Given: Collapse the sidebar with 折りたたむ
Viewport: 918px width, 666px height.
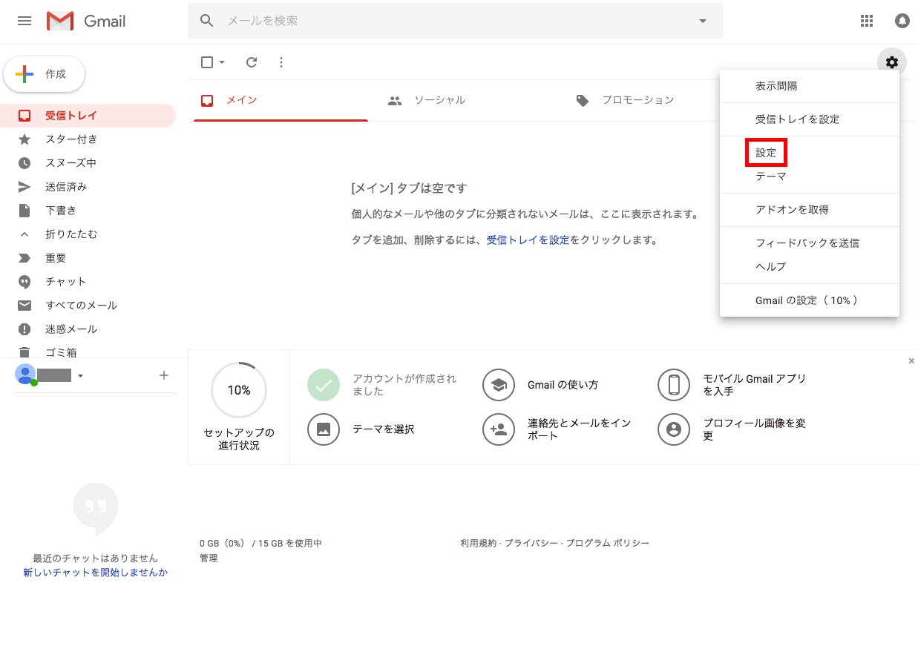Looking at the screenshot, I should pos(71,234).
